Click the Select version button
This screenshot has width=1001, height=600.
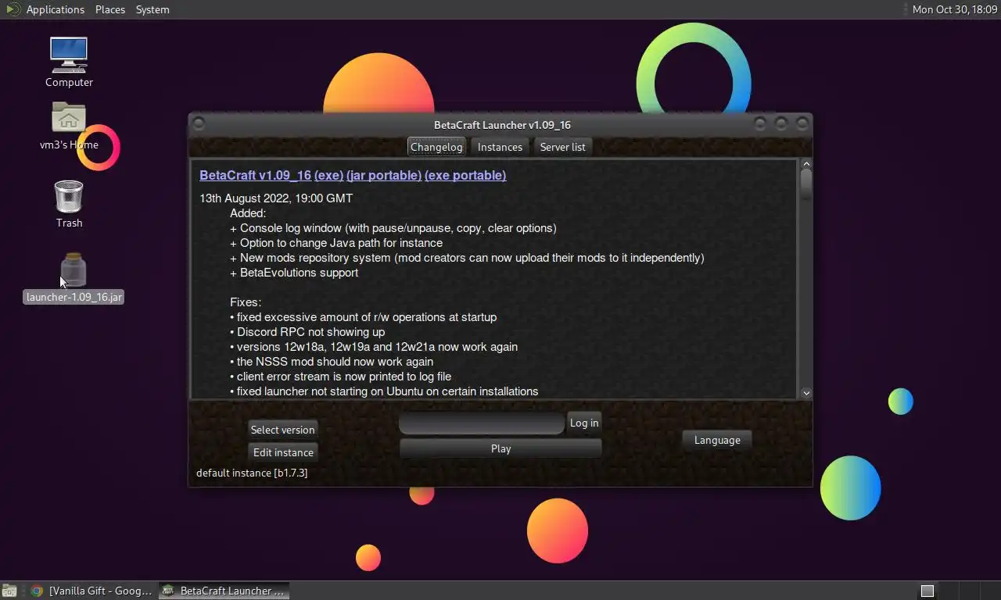pos(282,430)
